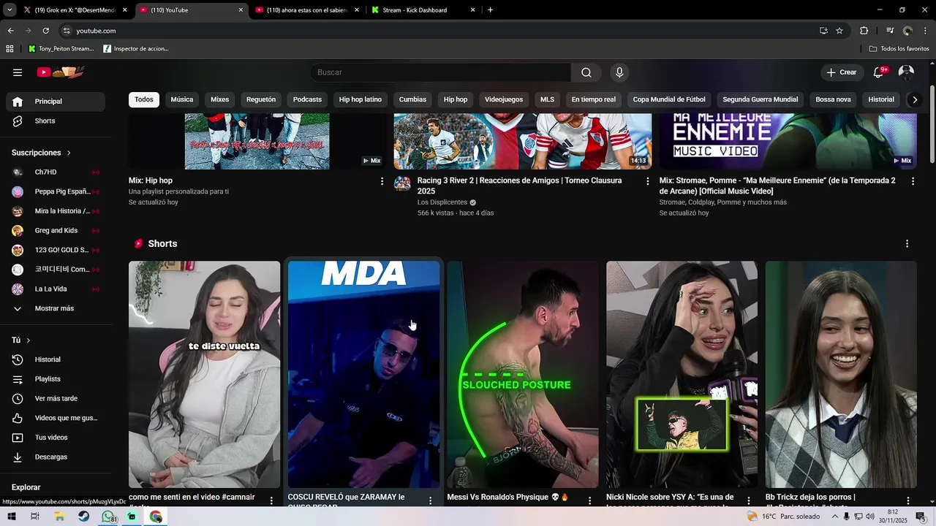Image resolution: width=936 pixels, height=526 pixels.
Task: Open the account avatar menu
Action: pyautogui.click(x=906, y=72)
